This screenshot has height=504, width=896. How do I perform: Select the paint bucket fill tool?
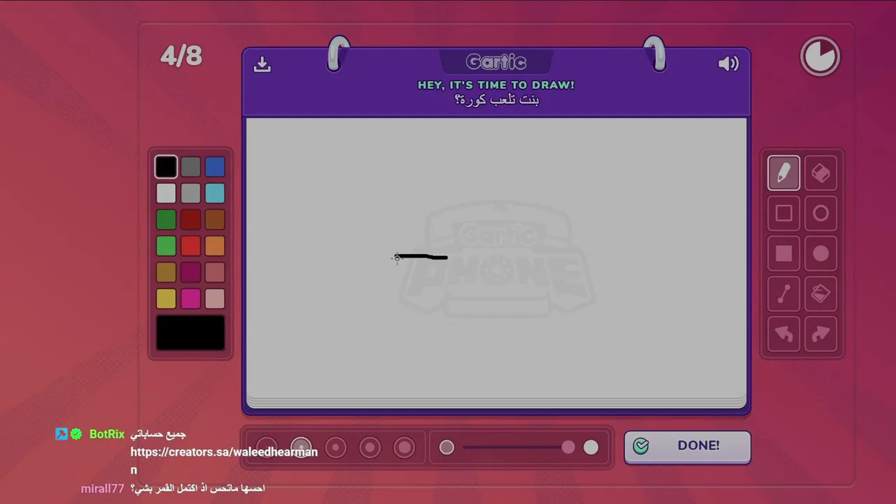pyautogui.click(x=820, y=294)
